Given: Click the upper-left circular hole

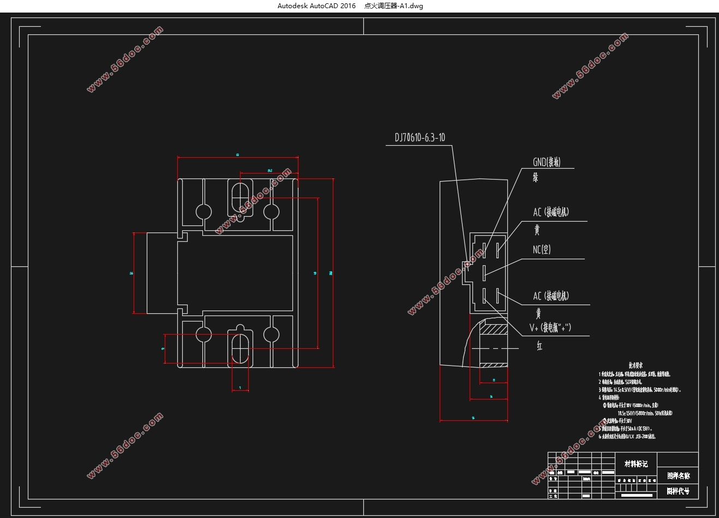Looking at the screenshot, I should click(203, 211).
